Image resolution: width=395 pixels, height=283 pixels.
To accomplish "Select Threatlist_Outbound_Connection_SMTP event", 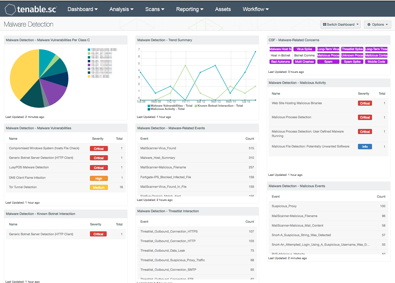I will (197, 270).
